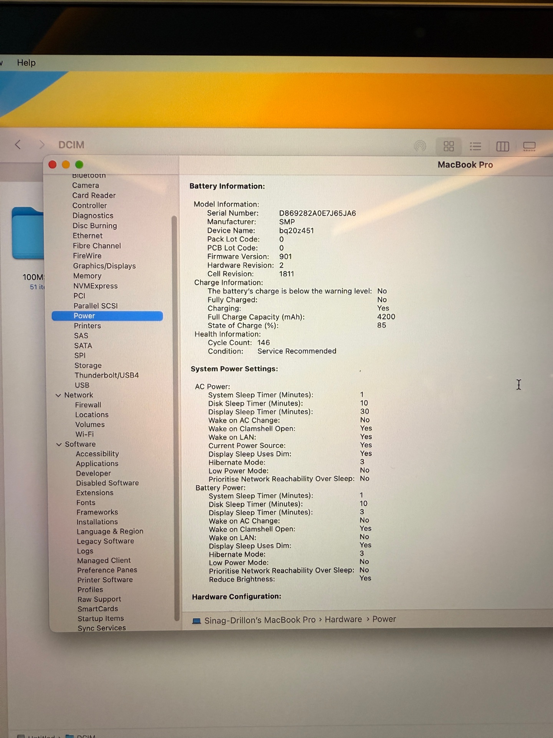Click the laptop icon in path bar

click(x=197, y=621)
